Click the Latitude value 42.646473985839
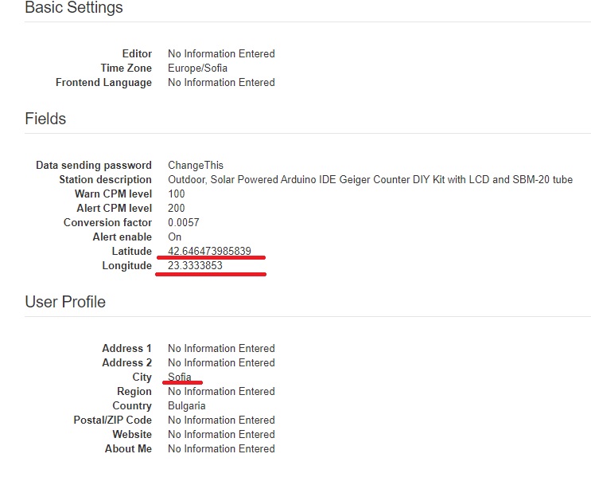The width and height of the screenshot is (591, 485). click(209, 251)
